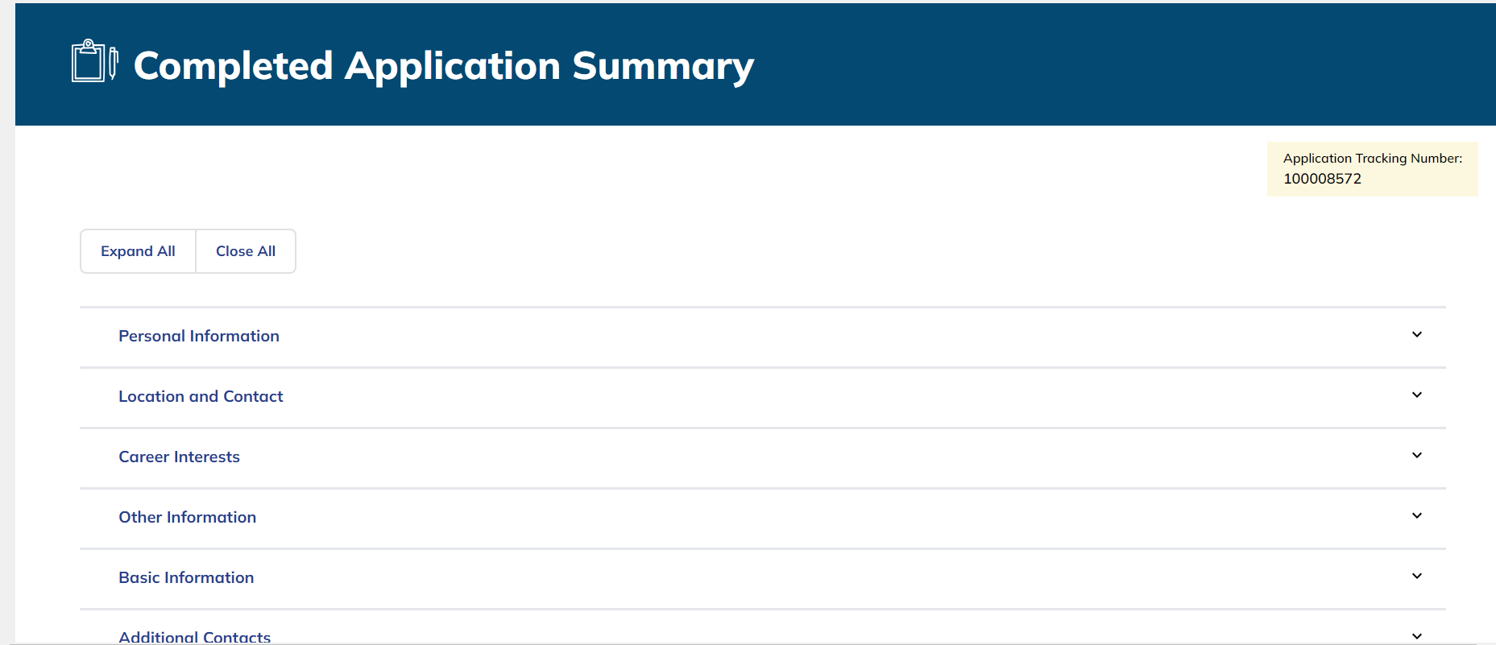Open the Personal Information section title
Screen dimensions: 1496x645
[x=199, y=336]
